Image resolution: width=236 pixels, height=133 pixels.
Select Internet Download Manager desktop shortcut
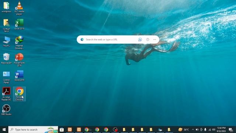[x=19, y=42]
